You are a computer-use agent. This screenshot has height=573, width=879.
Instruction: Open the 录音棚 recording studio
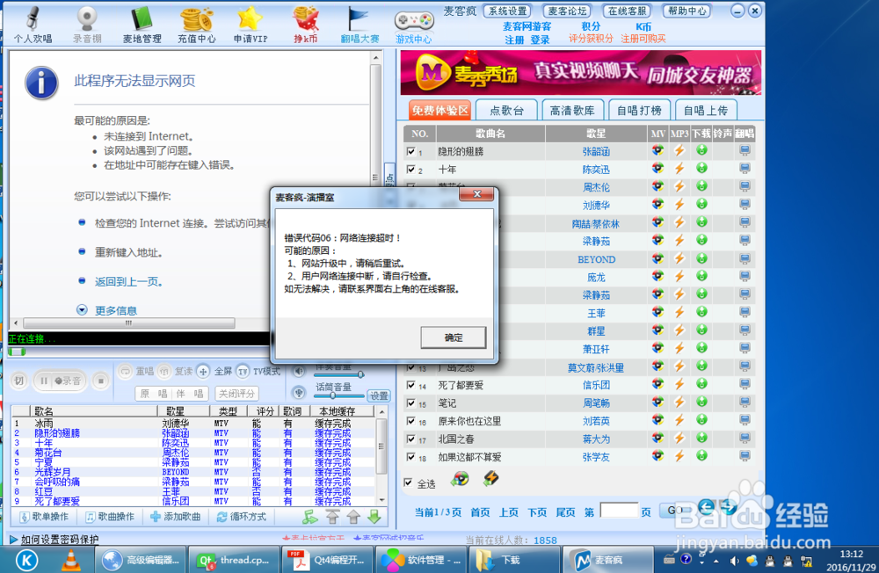click(x=87, y=25)
